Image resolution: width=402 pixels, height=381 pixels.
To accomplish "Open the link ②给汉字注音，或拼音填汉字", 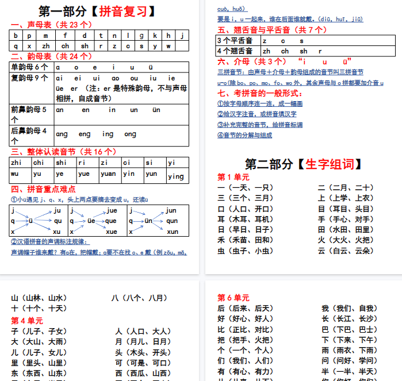I will [x=256, y=114].
